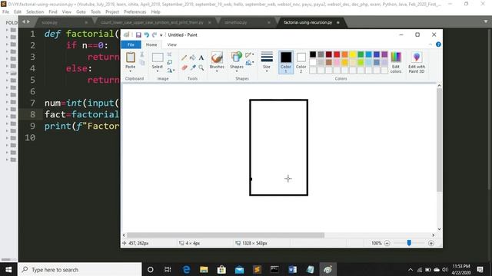Open the Paste dropdown arrow

click(x=130, y=71)
